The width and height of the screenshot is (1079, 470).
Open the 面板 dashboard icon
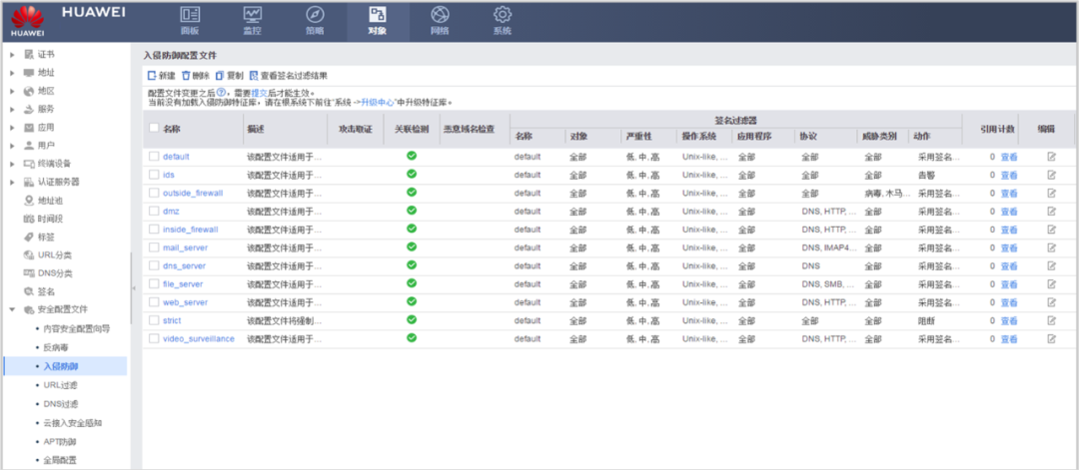tap(190, 14)
